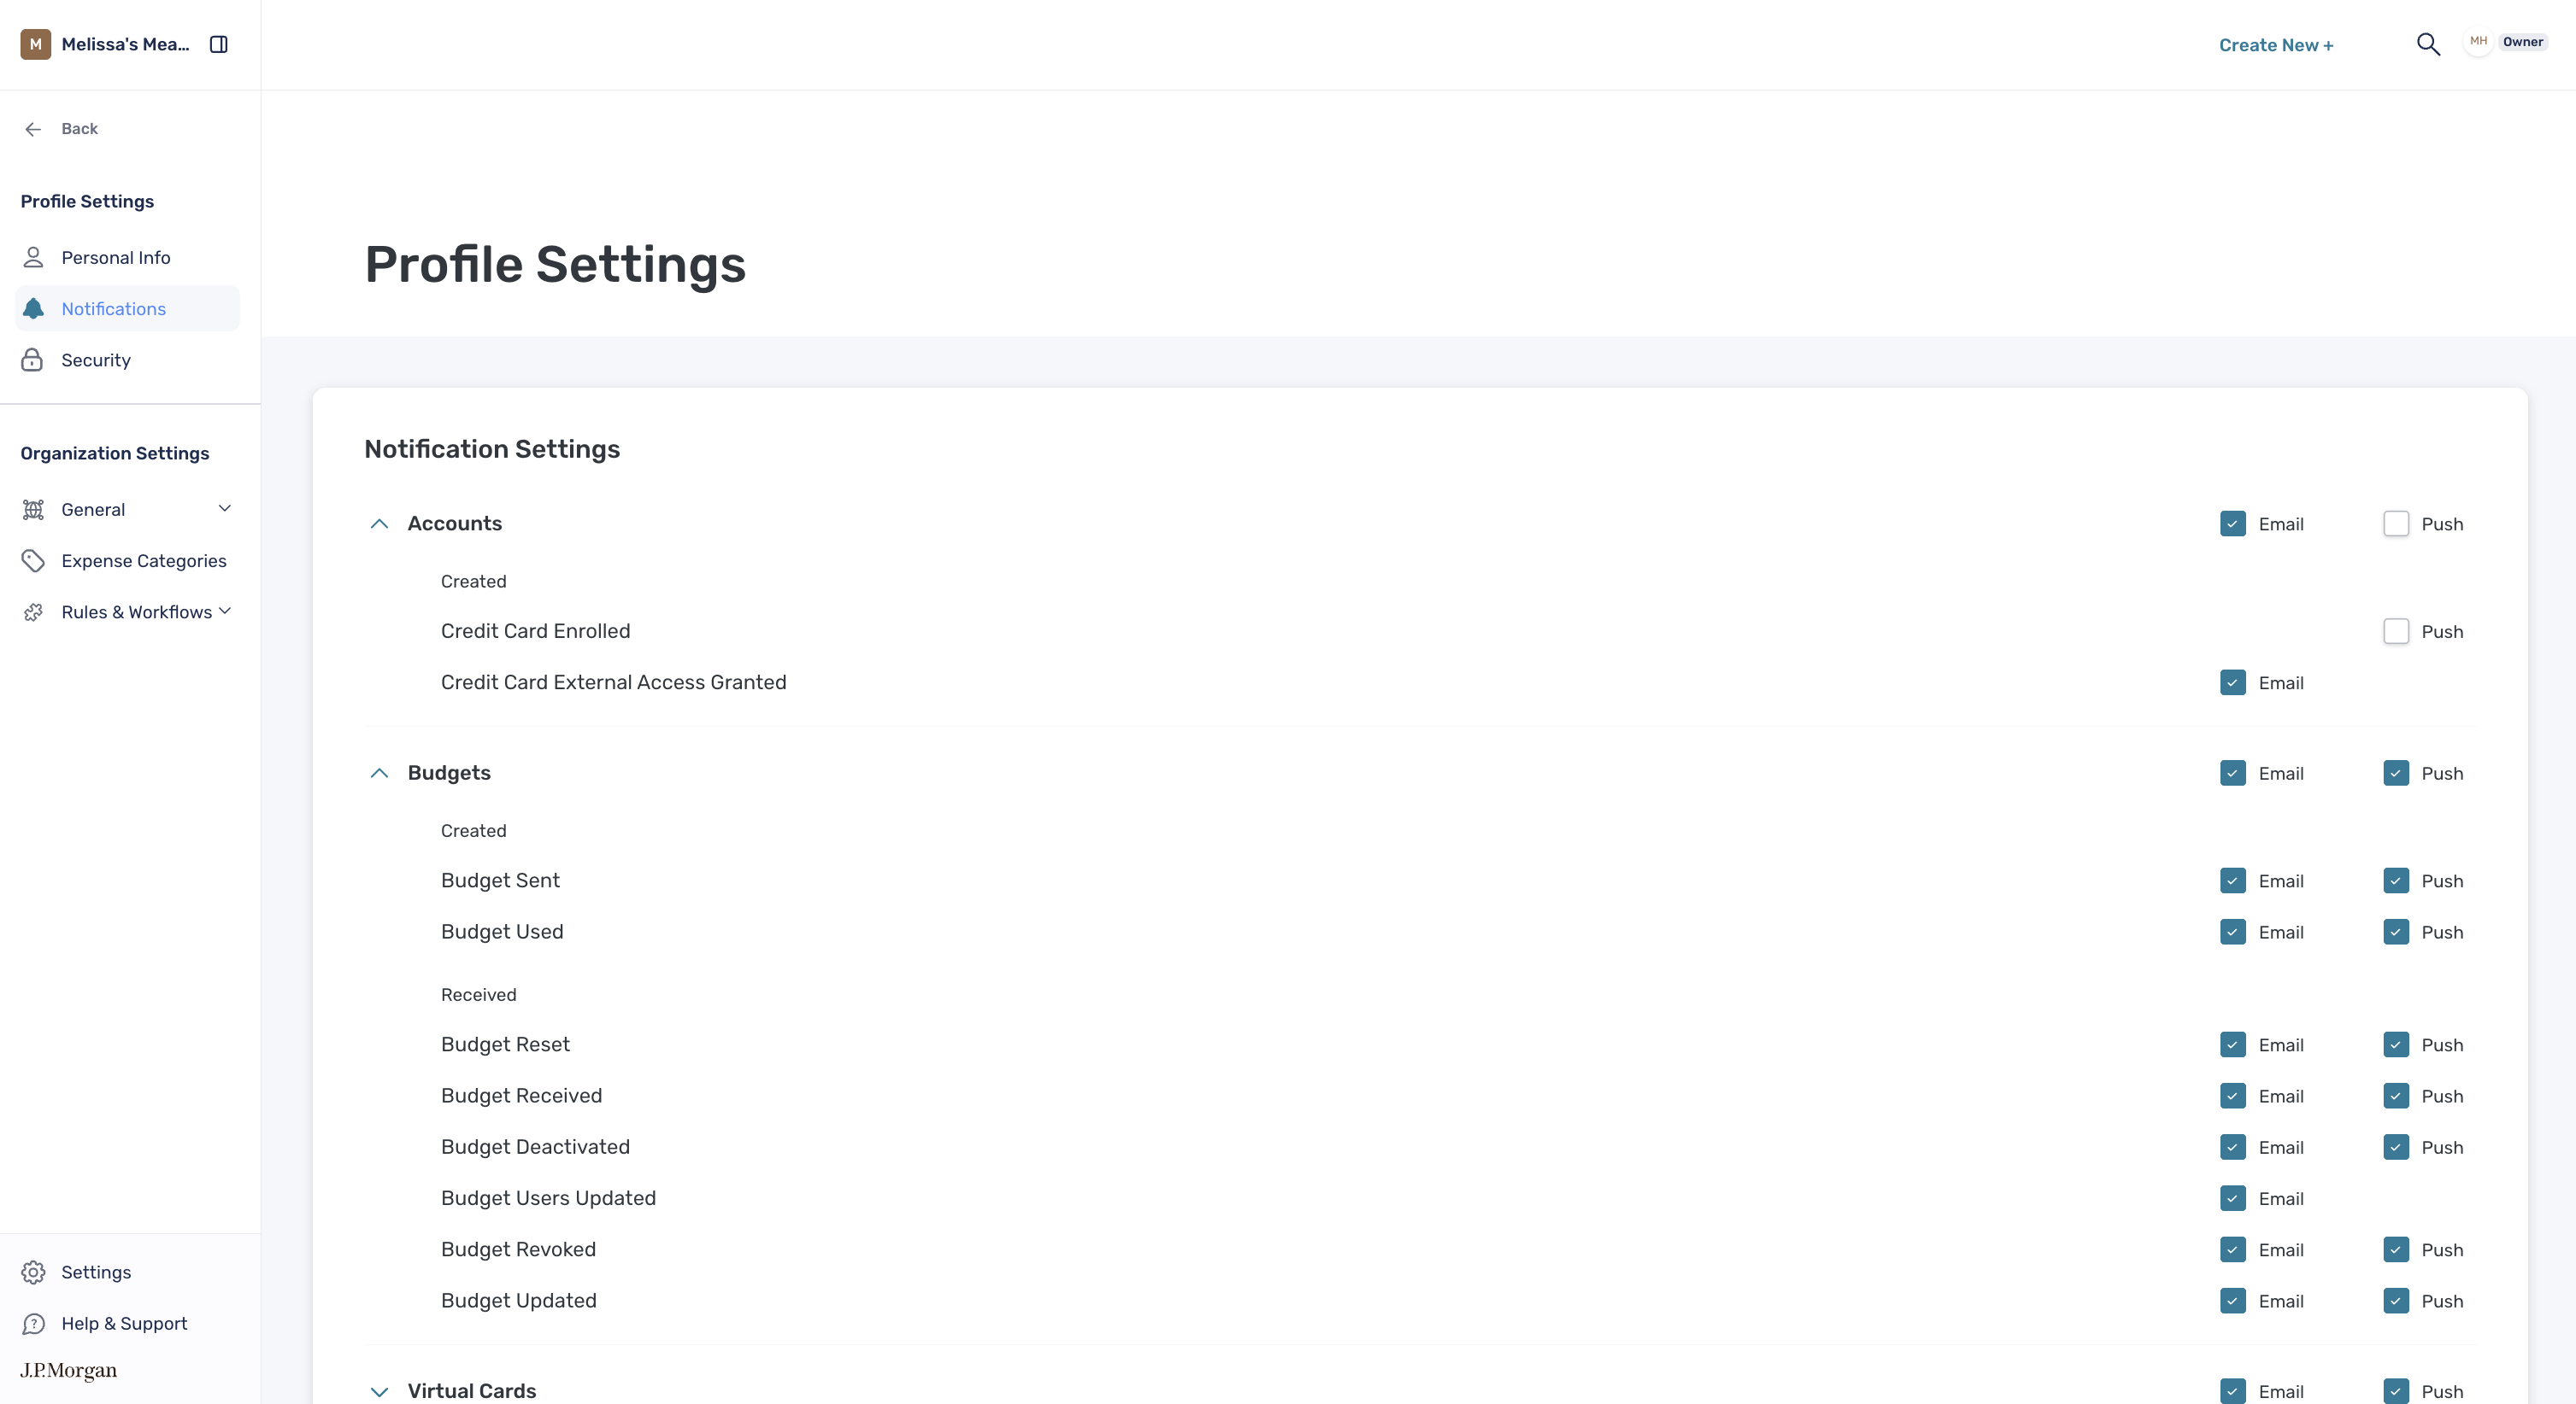The height and width of the screenshot is (1404, 2576).
Task: Uncheck Email for Budget Updated
Action: tap(2233, 1301)
